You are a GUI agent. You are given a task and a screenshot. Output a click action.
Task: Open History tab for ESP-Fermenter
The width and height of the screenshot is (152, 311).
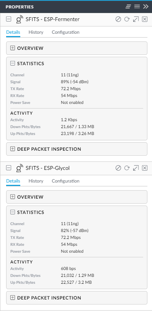[x=36, y=32]
